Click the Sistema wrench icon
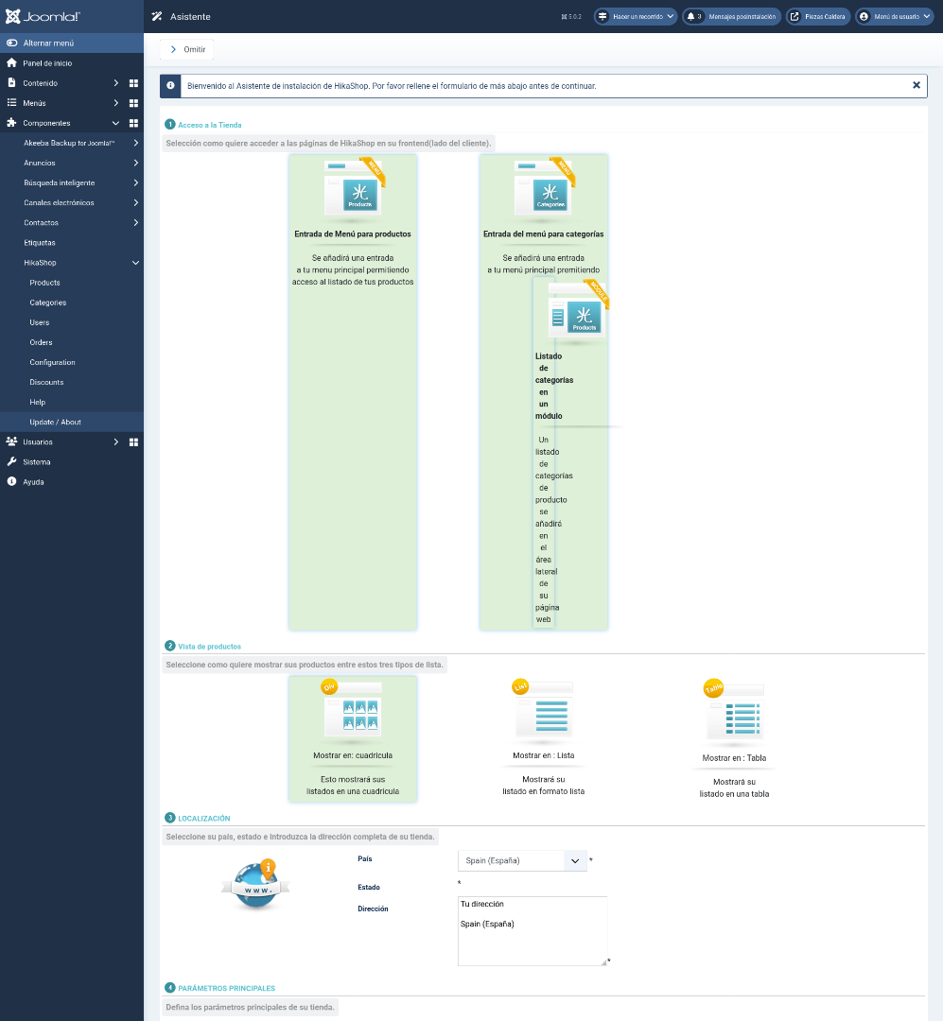The width and height of the screenshot is (943, 1021). point(11,461)
